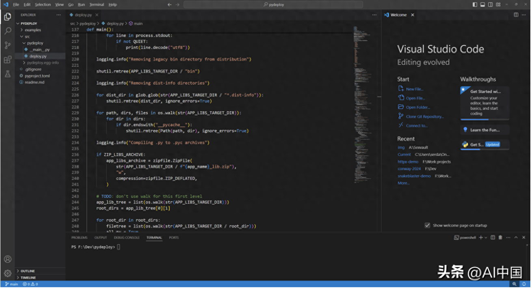Switch to the PROBLEMS panel tab

(80, 238)
